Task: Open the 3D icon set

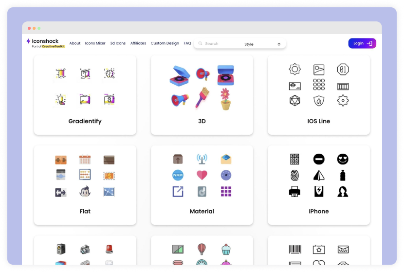Action: tap(202, 95)
